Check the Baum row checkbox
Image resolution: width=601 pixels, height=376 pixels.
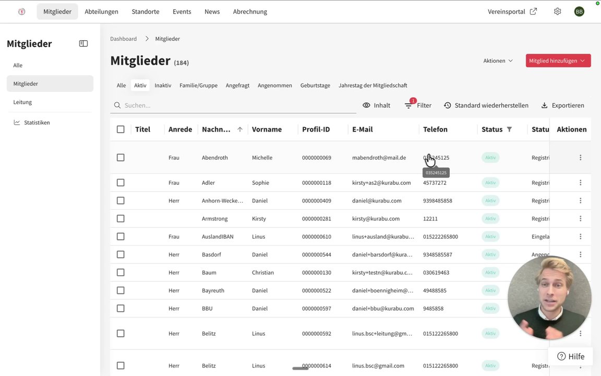[121, 273]
